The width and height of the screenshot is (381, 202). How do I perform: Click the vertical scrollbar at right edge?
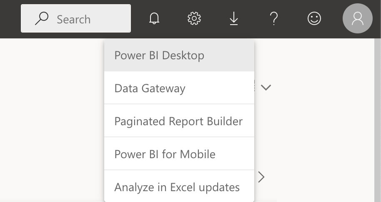378,120
